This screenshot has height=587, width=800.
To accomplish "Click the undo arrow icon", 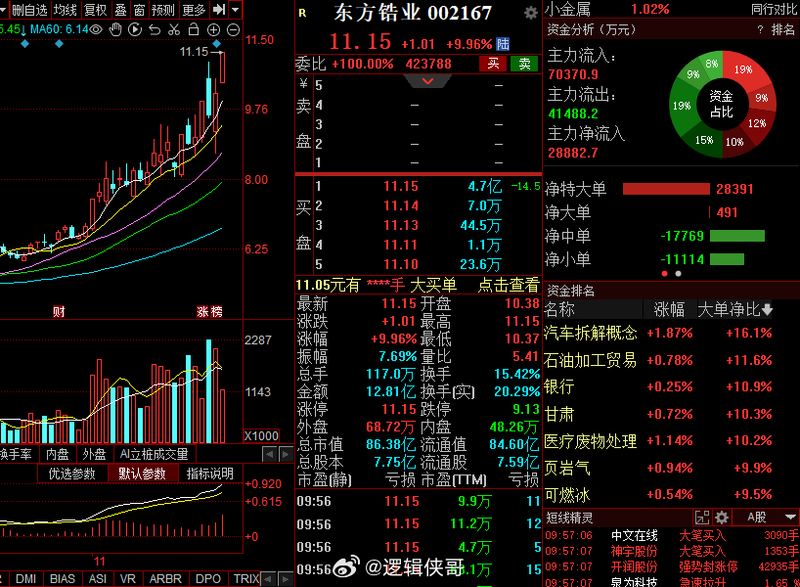I will [x=155, y=29].
